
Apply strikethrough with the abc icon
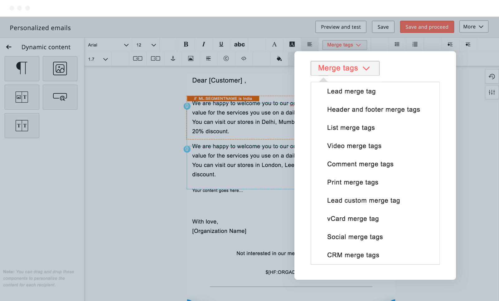tap(239, 44)
